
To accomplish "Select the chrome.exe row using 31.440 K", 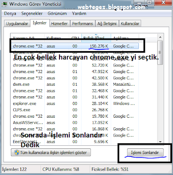I will click(x=75, y=97).
